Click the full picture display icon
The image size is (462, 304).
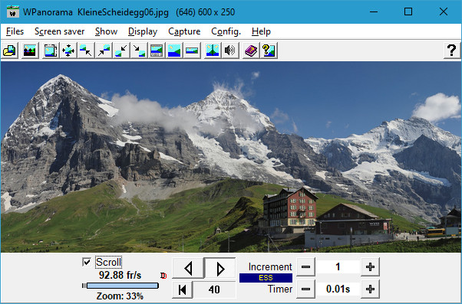[174, 51]
